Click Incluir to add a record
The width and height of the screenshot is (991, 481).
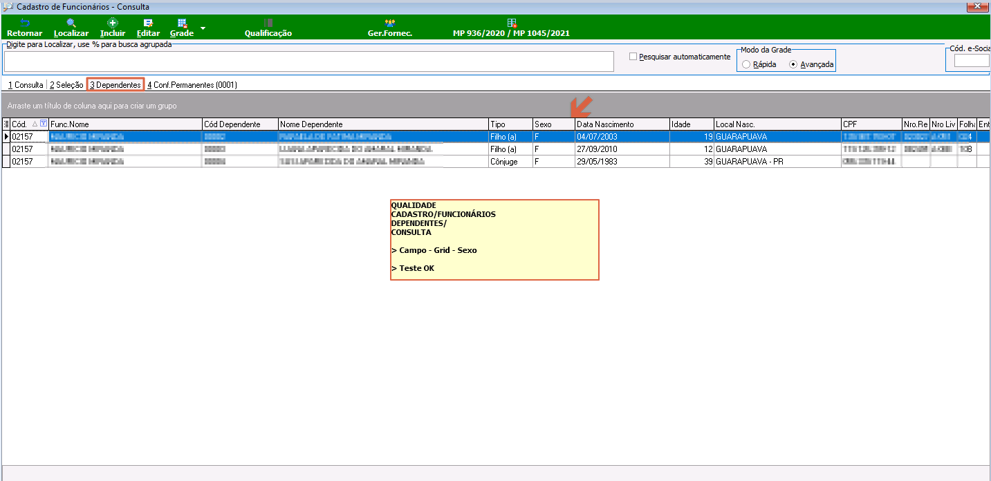click(x=113, y=28)
